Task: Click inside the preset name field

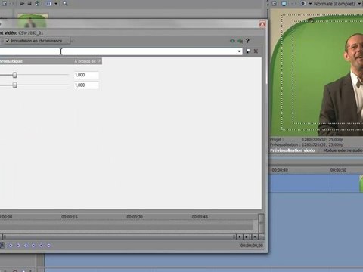Action: pos(118,51)
